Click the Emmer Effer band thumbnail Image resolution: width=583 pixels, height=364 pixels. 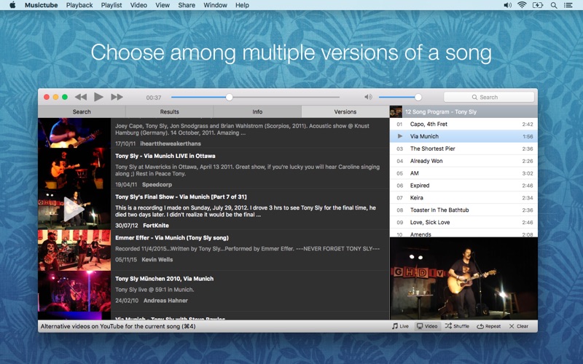[74, 250]
